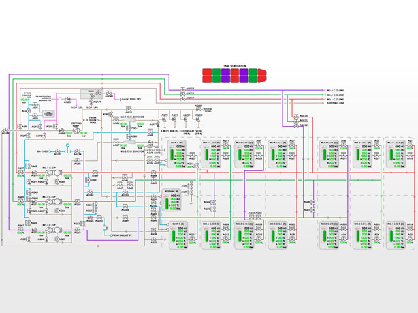418x313 pixels.
Task: Open the top valve on the purple NO.3 C.O. line
Action: tap(183, 89)
